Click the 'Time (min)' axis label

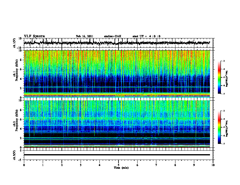click(x=121, y=168)
